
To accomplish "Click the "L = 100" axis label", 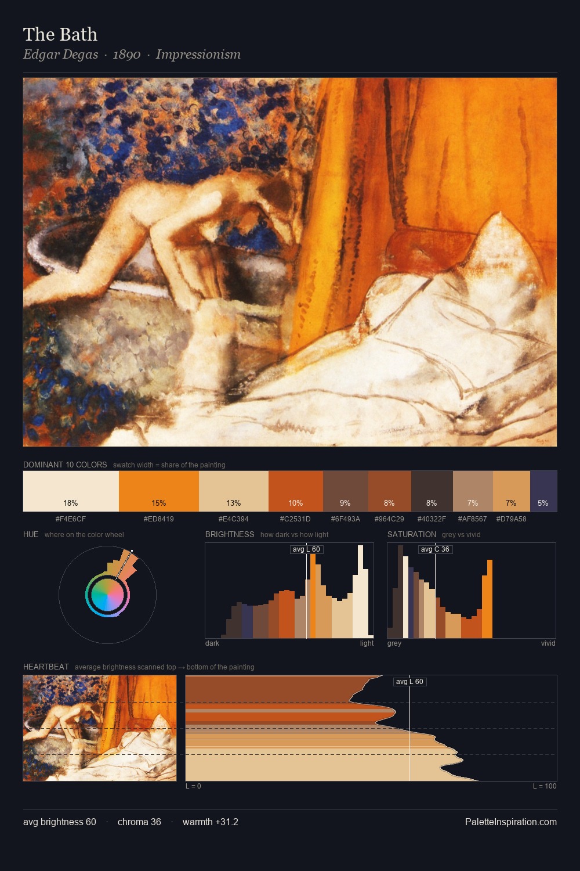I will pos(545,786).
